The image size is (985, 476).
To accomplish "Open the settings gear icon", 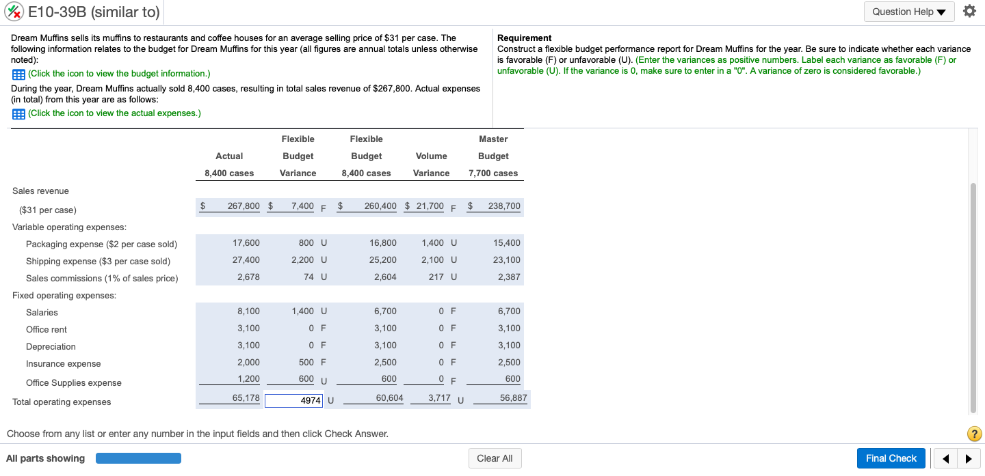I will [969, 12].
